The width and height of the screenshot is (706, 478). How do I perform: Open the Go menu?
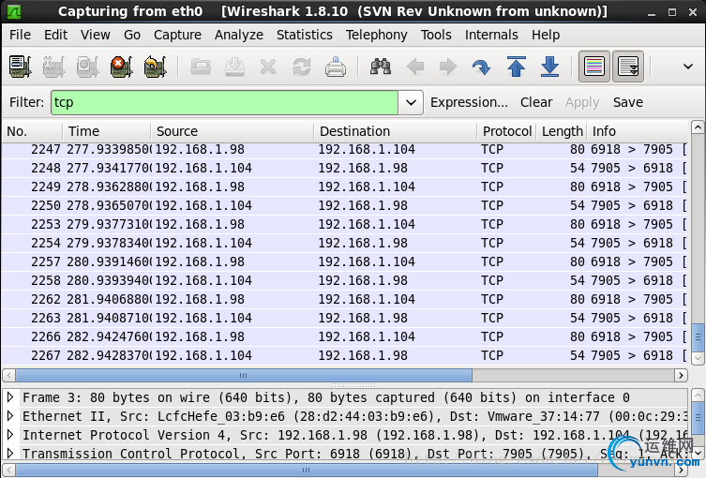[132, 35]
